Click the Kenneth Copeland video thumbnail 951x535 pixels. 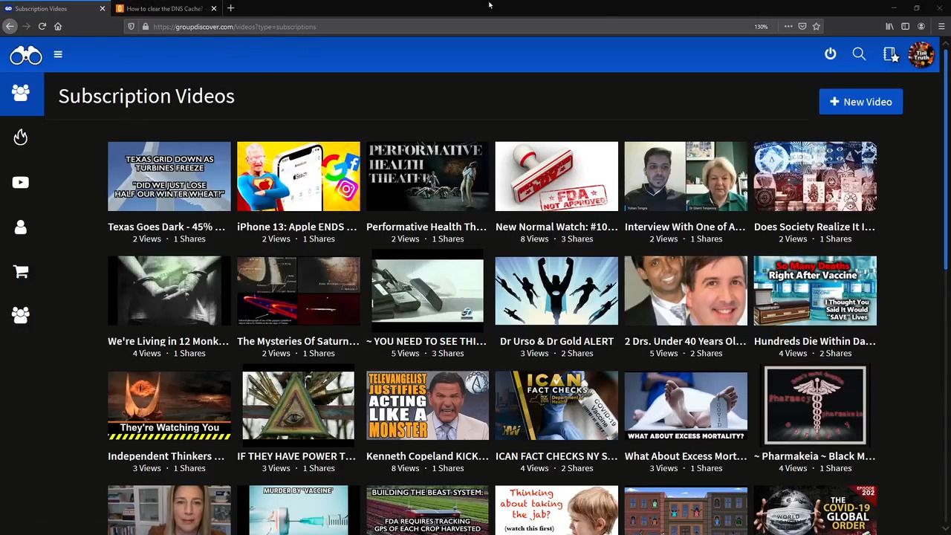click(427, 406)
